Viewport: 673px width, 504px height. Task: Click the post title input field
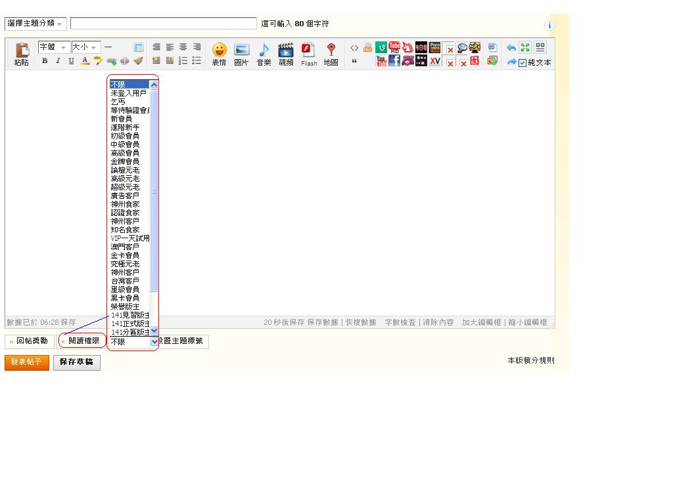point(163,24)
